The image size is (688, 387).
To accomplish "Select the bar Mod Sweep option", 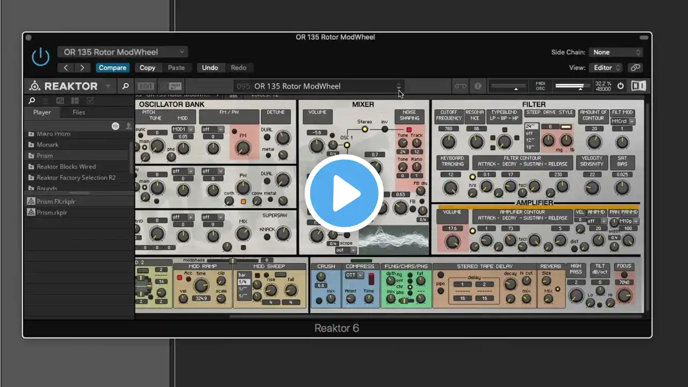I will [x=243, y=275].
